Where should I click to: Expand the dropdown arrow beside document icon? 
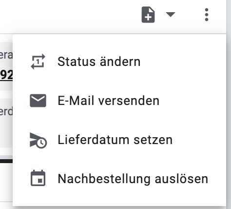(171, 14)
